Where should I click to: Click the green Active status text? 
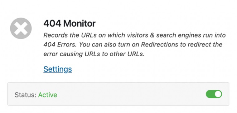(48, 95)
